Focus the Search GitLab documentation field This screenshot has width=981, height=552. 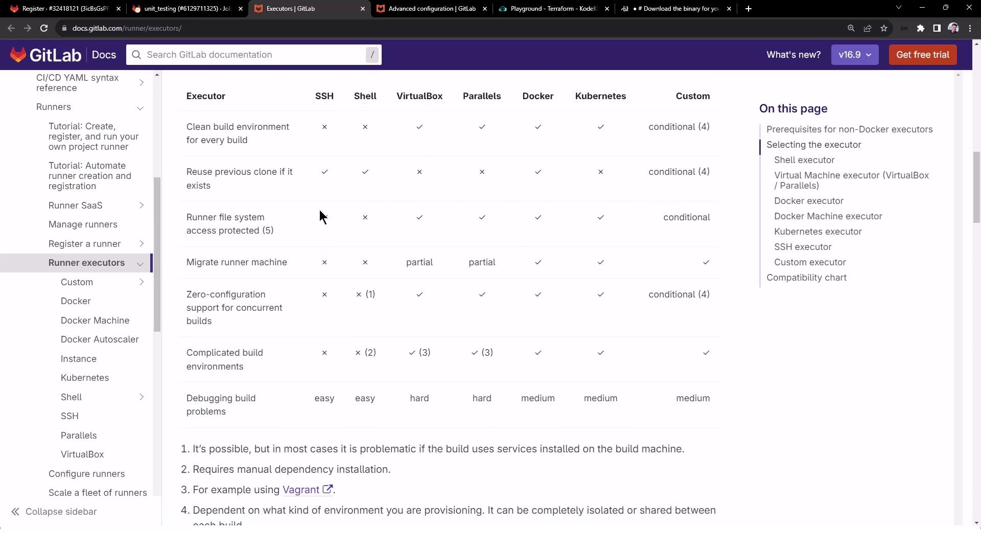[x=254, y=55]
